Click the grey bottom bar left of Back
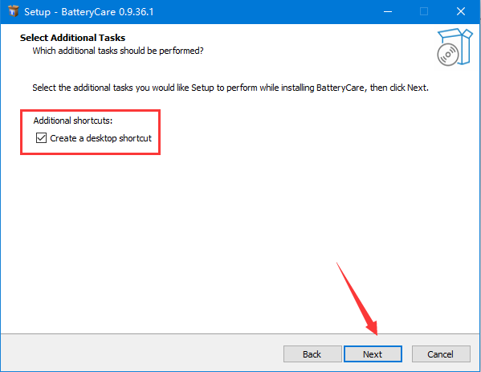Image resolution: width=481 pixels, height=372 pixels. pos(141,353)
